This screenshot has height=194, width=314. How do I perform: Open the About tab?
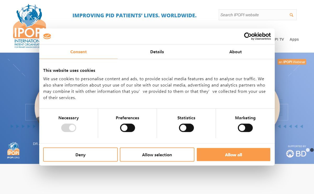pyautogui.click(x=235, y=52)
